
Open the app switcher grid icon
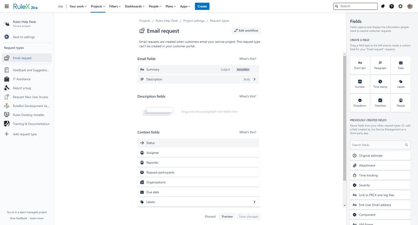[7, 6]
